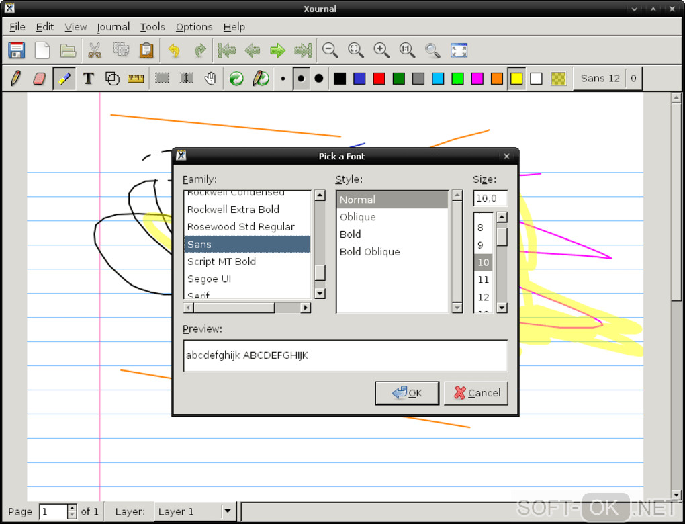Choose the Oblique style
Image resolution: width=685 pixels, height=524 pixels.
(x=392, y=217)
